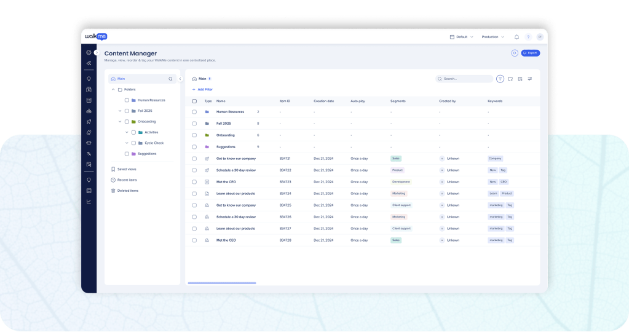Click the refresh icon beside Export
The width and height of the screenshot is (629, 332).
pos(515,53)
